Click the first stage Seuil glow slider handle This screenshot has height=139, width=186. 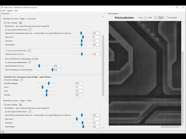[82, 41]
